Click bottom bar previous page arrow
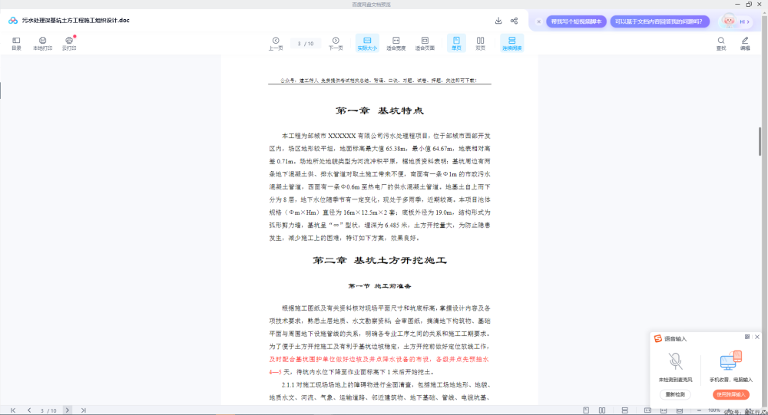This screenshot has width=768, height=415. 29,410
